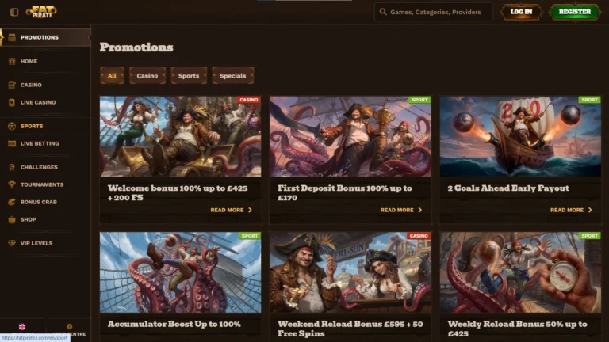Filter promotions by Specials

pyautogui.click(x=232, y=76)
